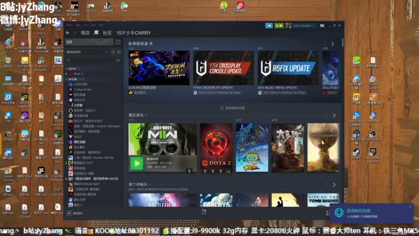Viewport: 419px width, 236px height.
Task: Collapse the DOTA category
Action: pyautogui.click(x=67, y=69)
